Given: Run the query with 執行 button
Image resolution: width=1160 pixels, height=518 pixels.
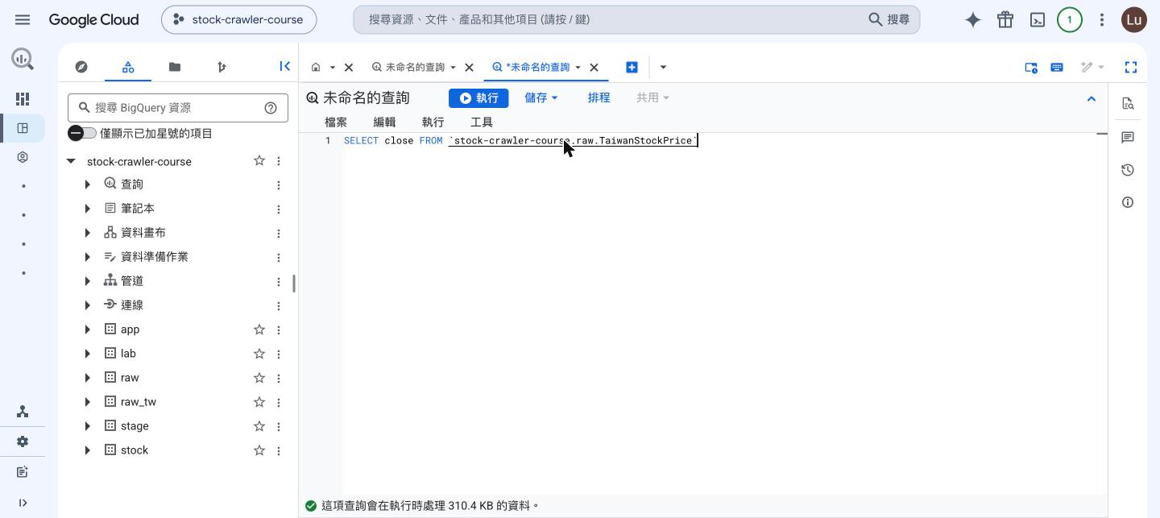Looking at the screenshot, I should [478, 98].
